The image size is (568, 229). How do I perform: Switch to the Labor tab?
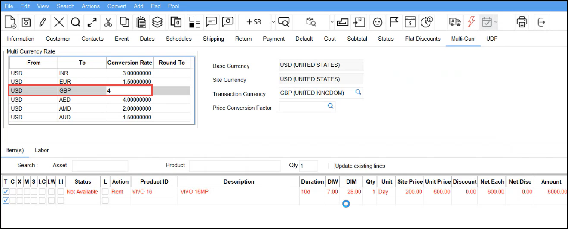42,150
